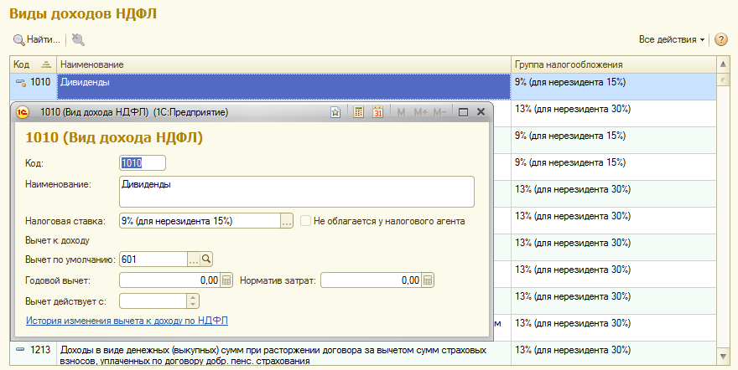This screenshot has height=370, width=738.
Task: Click the cancel search magnifier icon
Action: coord(78,39)
